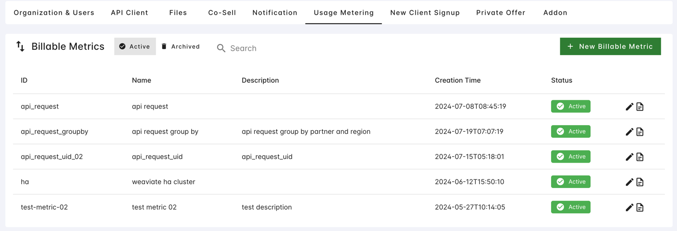Open document icon for api_request row
Screen dimensions: 677x231
640,107
